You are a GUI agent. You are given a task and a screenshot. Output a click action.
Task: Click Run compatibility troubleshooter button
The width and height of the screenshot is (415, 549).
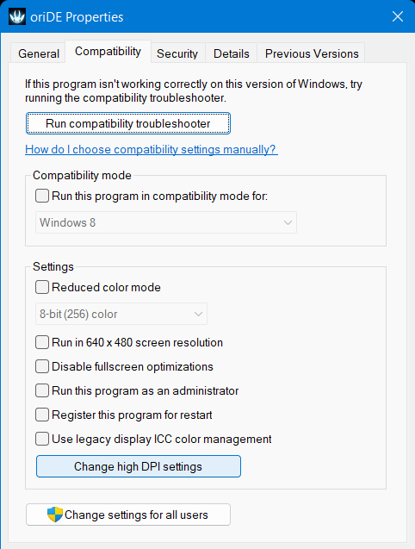(x=128, y=123)
